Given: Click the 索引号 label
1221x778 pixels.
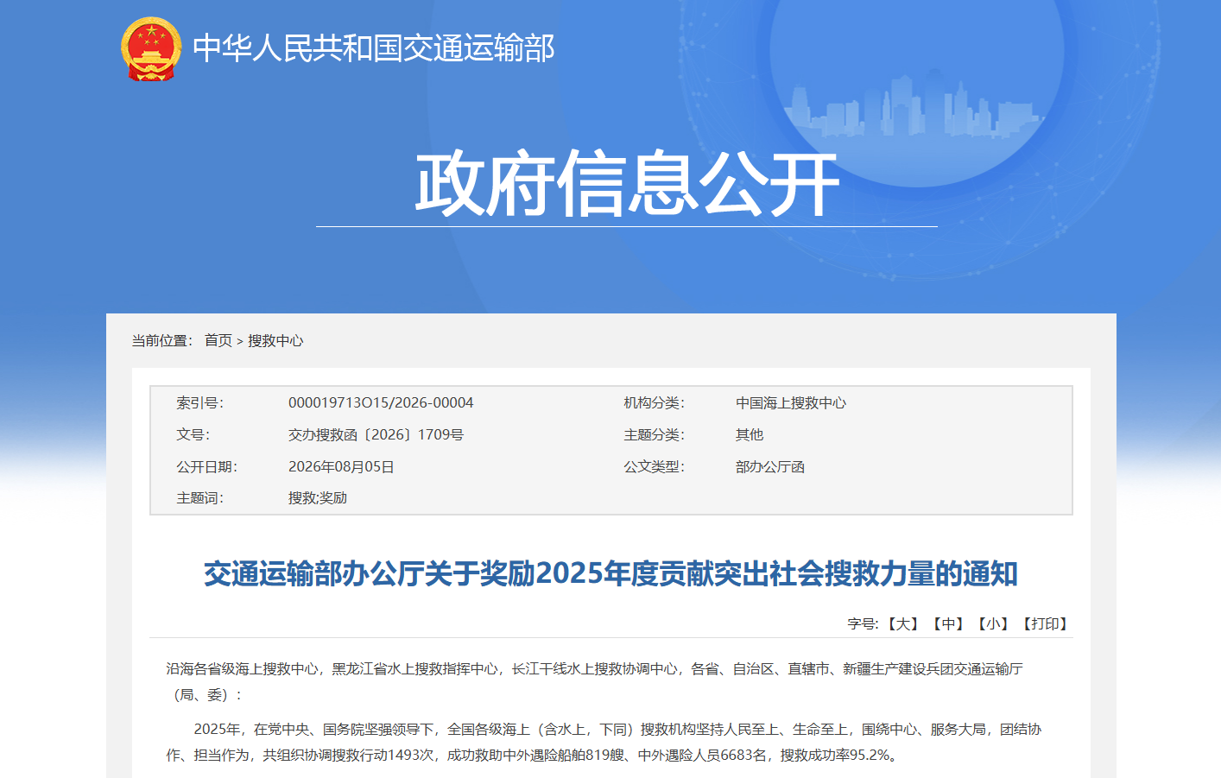Looking at the screenshot, I should coord(200,403).
